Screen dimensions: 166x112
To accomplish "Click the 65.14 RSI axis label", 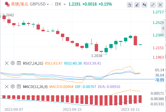I will coord(160,70).
